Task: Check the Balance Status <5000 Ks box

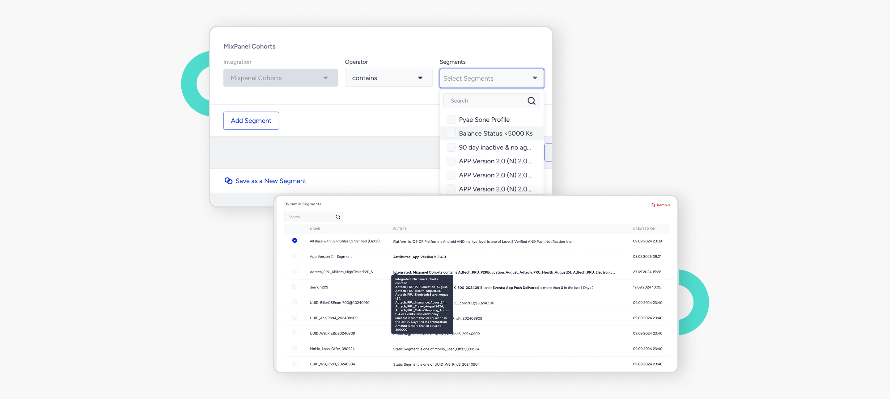Action: pyautogui.click(x=451, y=134)
